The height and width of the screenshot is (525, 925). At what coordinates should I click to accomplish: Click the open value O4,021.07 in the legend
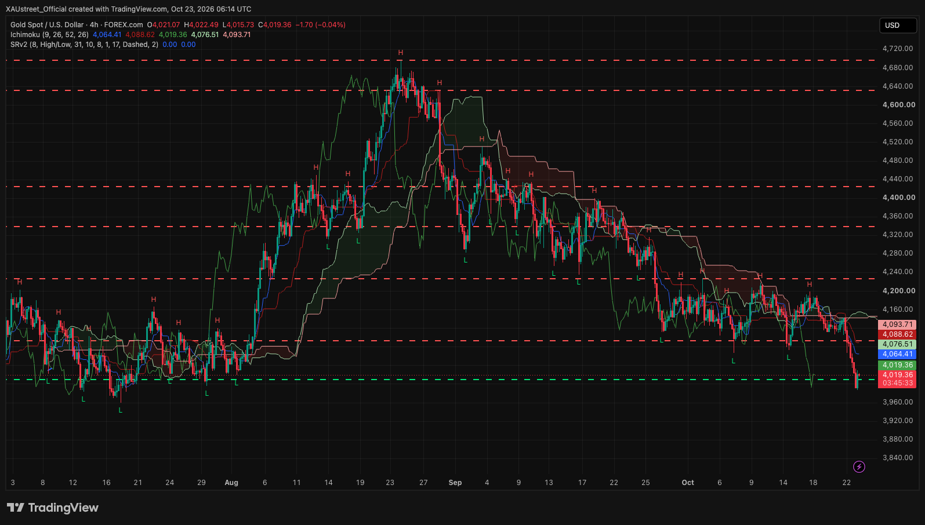pyautogui.click(x=164, y=25)
